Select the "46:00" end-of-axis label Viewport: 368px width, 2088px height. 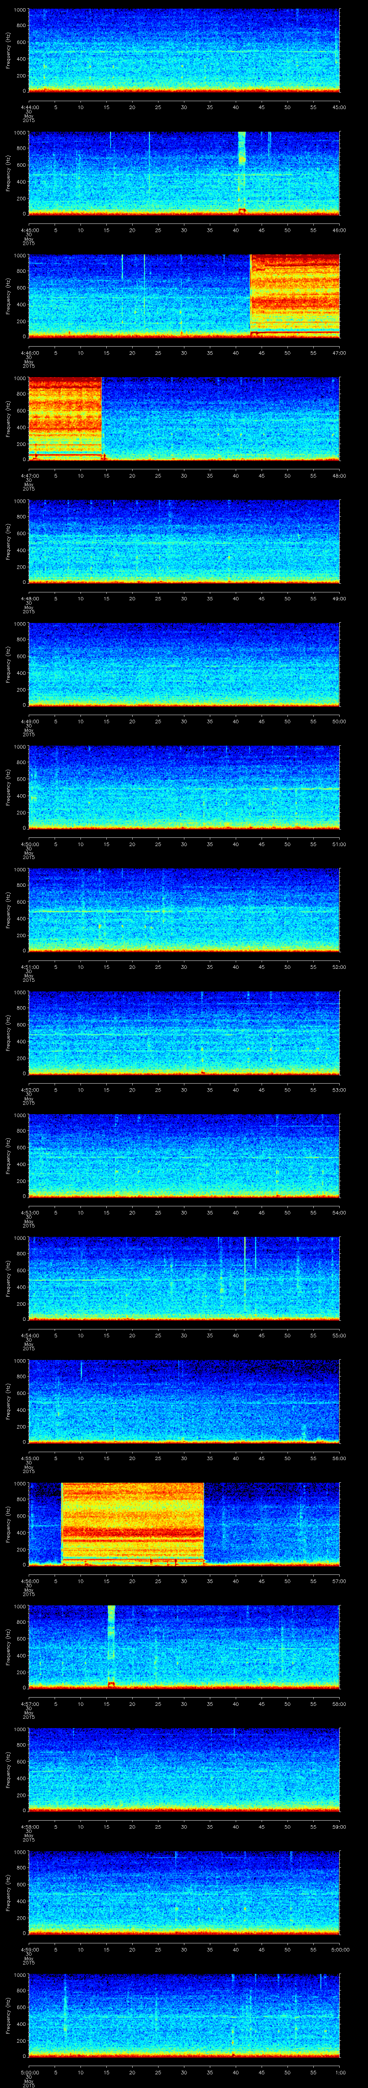coord(339,230)
